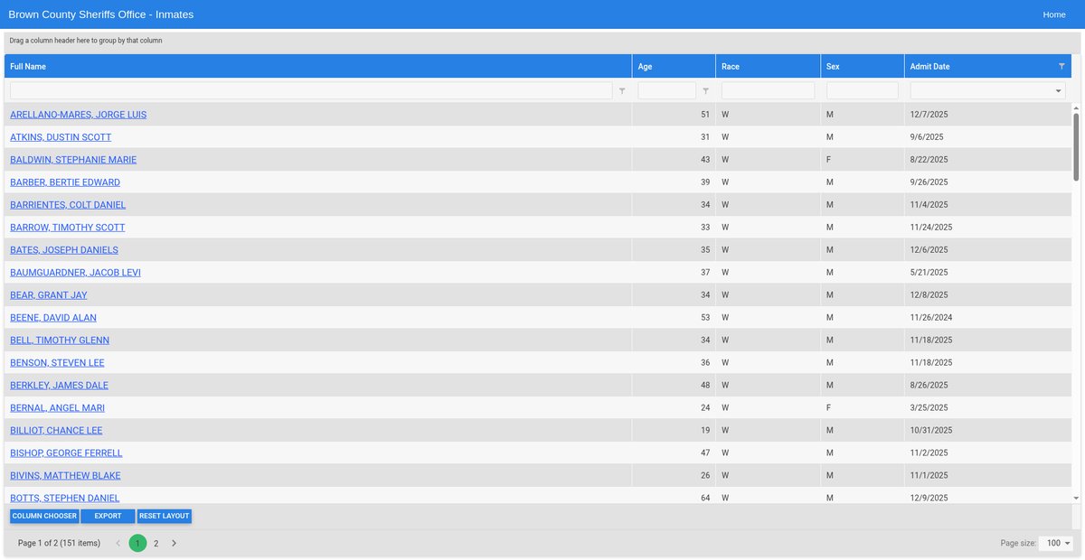
Task: Click the Full Name filter operator icon
Action: pos(621,91)
